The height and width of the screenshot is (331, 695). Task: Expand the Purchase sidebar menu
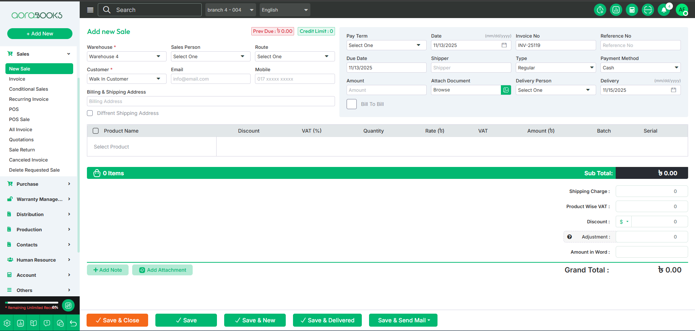tap(39, 184)
